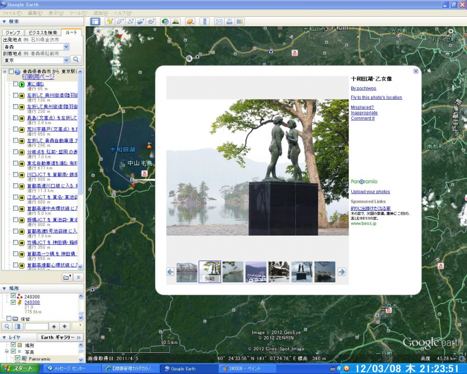Click the 'Upload your photos' link
The height and width of the screenshot is (374, 467).
click(370, 191)
